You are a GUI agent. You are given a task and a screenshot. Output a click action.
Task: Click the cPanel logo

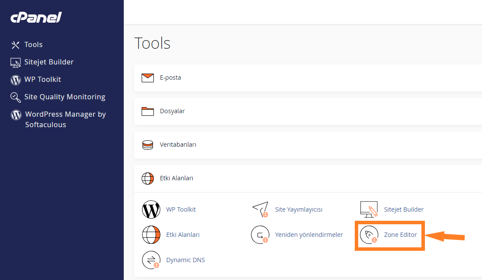(x=36, y=17)
